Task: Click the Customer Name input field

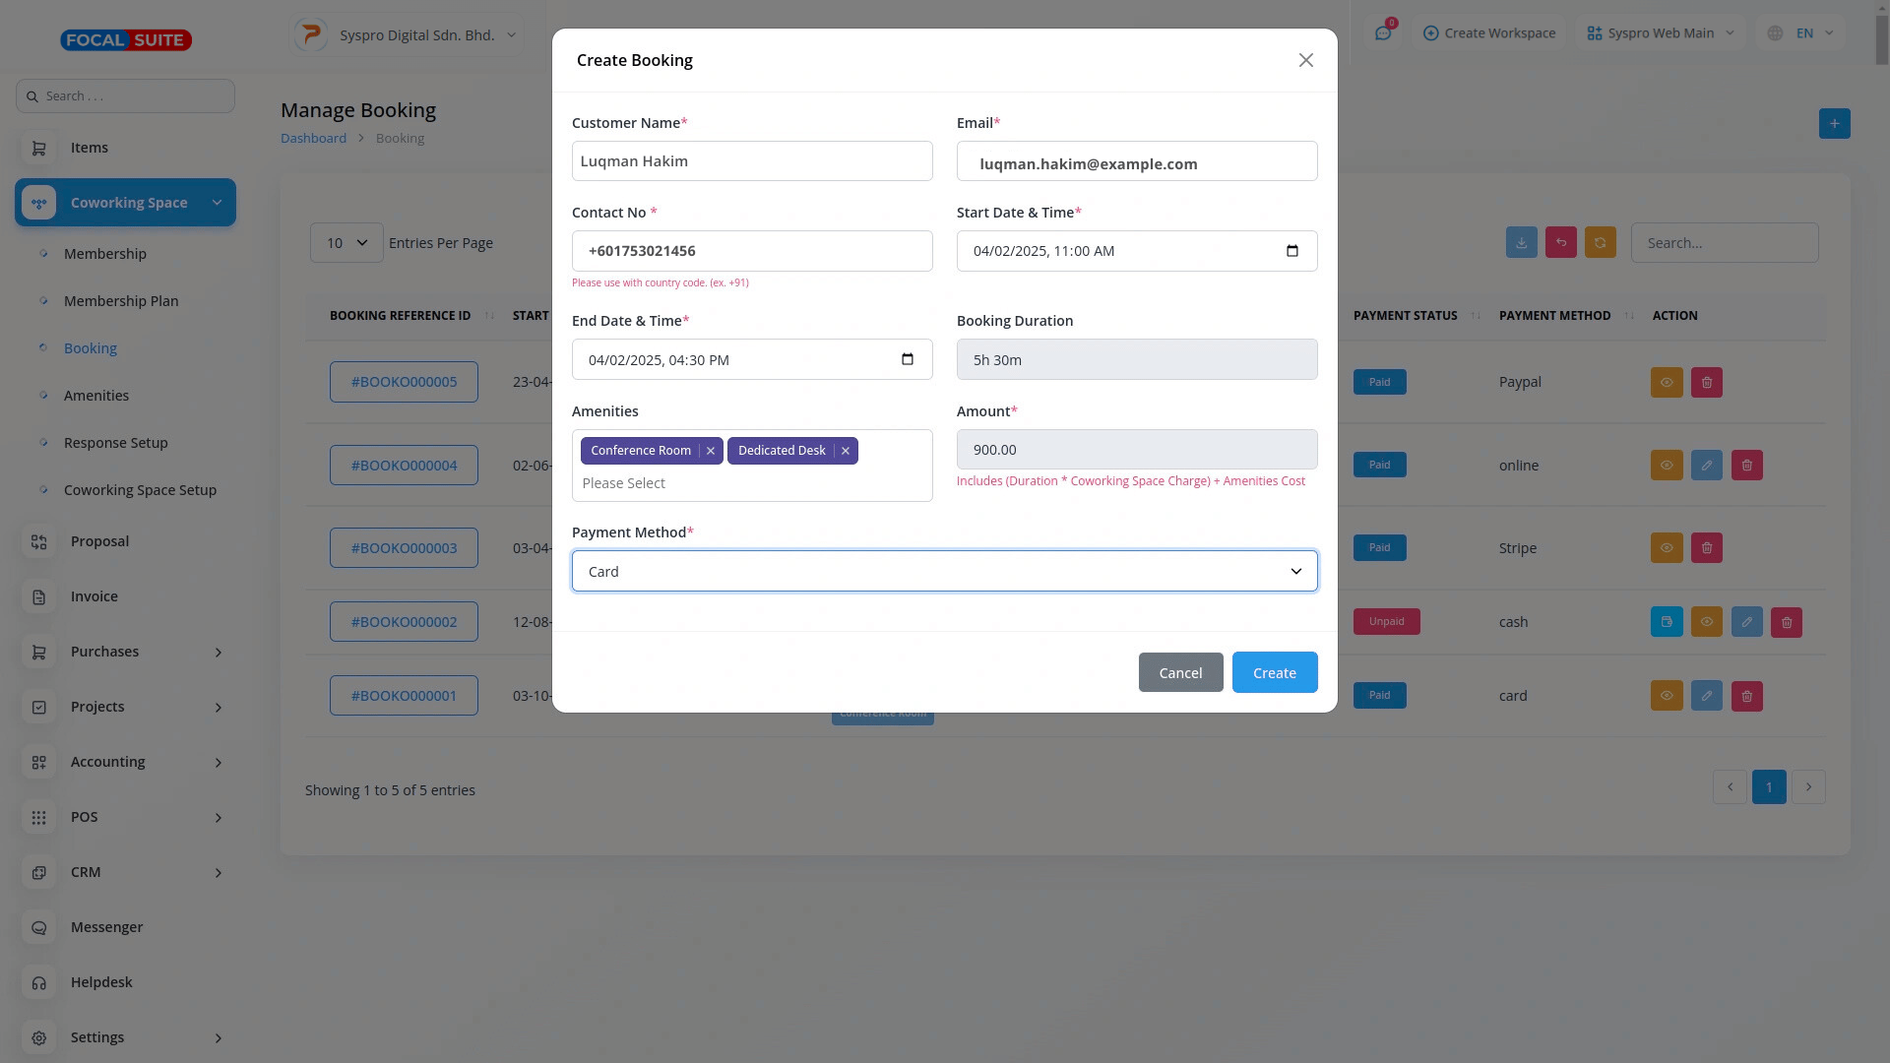Action: coord(752,161)
